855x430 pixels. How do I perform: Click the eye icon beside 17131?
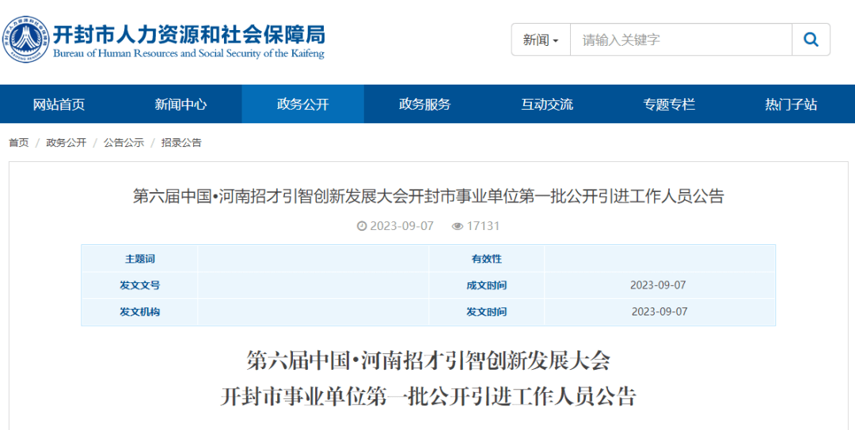pyautogui.click(x=458, y=226)
